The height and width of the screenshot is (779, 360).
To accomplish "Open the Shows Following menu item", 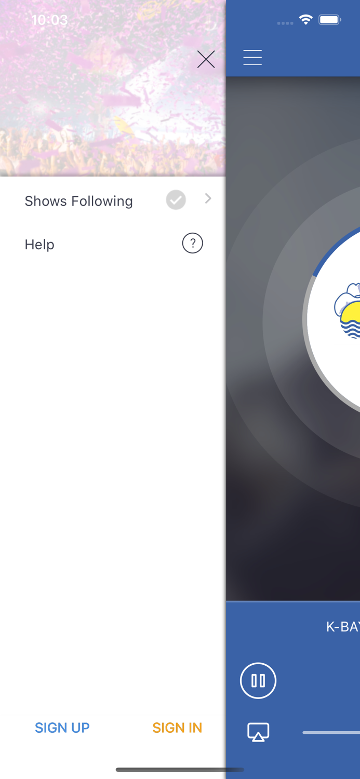I will click(x=113, y=200).
